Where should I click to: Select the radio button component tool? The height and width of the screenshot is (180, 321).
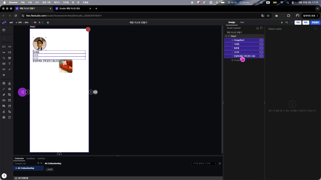[x=4, y=75]
